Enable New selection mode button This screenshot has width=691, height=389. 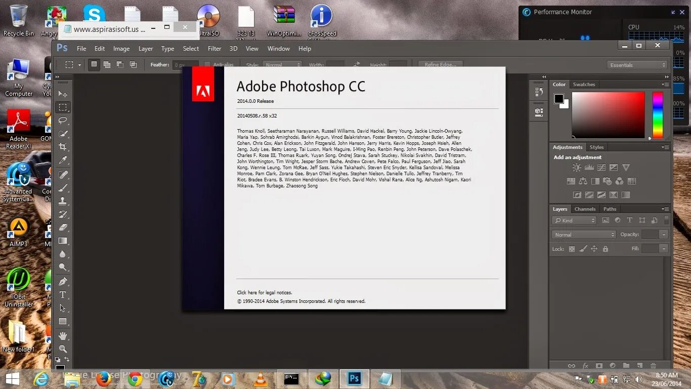(94, 64)
